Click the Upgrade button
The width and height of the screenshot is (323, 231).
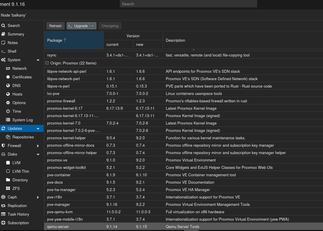tap(78, 26)
